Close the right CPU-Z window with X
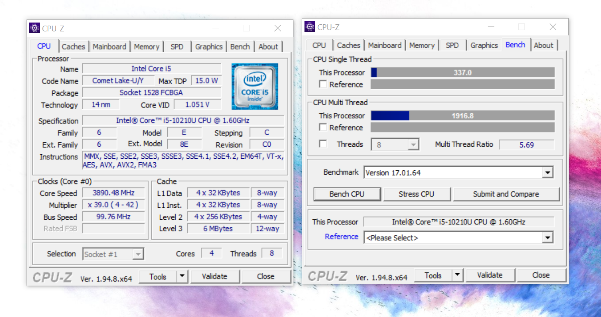Viewport: 601px width, 317px height. (x=553, y=27)
